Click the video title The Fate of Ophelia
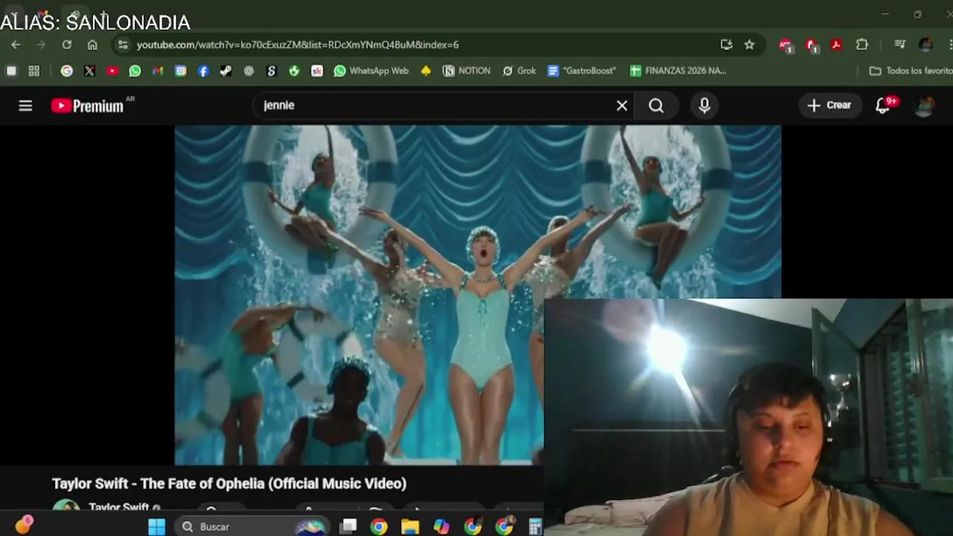The image size is (953, 536). (x=229, y=484)
